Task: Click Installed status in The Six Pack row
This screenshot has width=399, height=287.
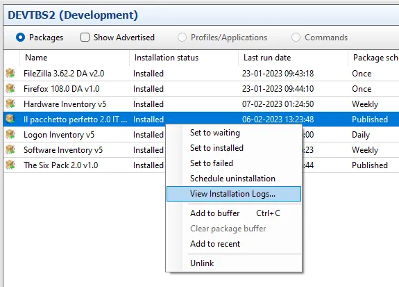Action: point(148,165)
